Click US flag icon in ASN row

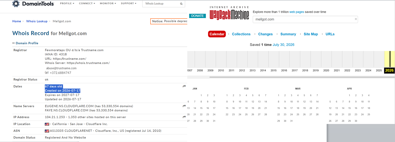point(47,131)
